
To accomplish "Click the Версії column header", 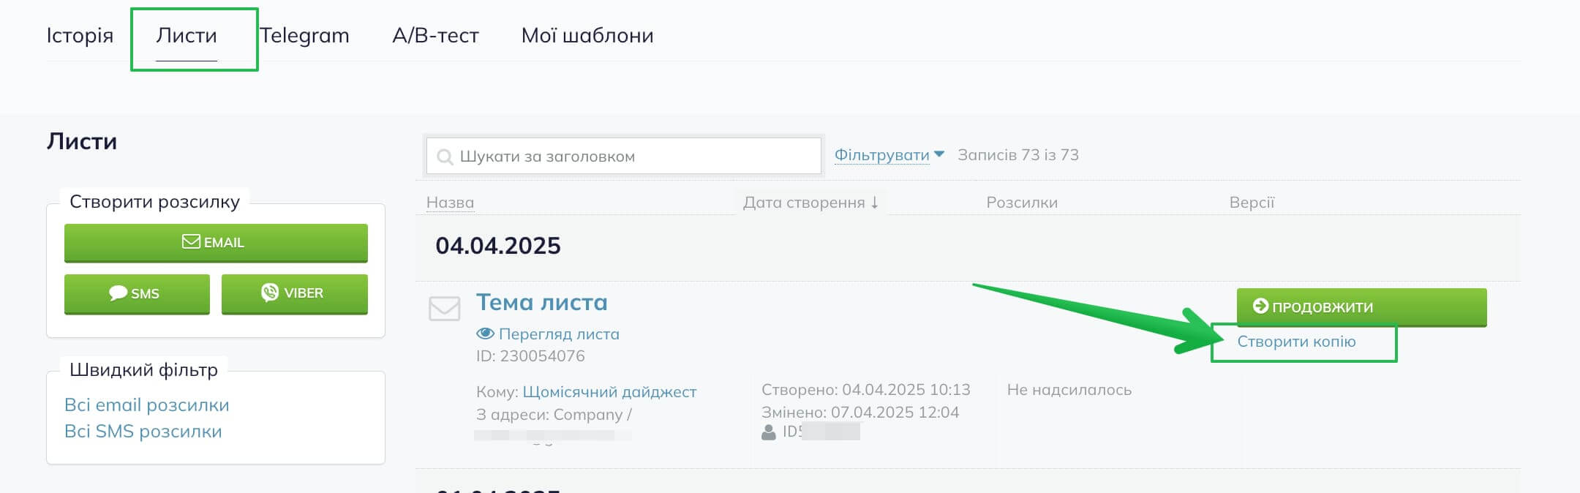I will click(1252, 203).
